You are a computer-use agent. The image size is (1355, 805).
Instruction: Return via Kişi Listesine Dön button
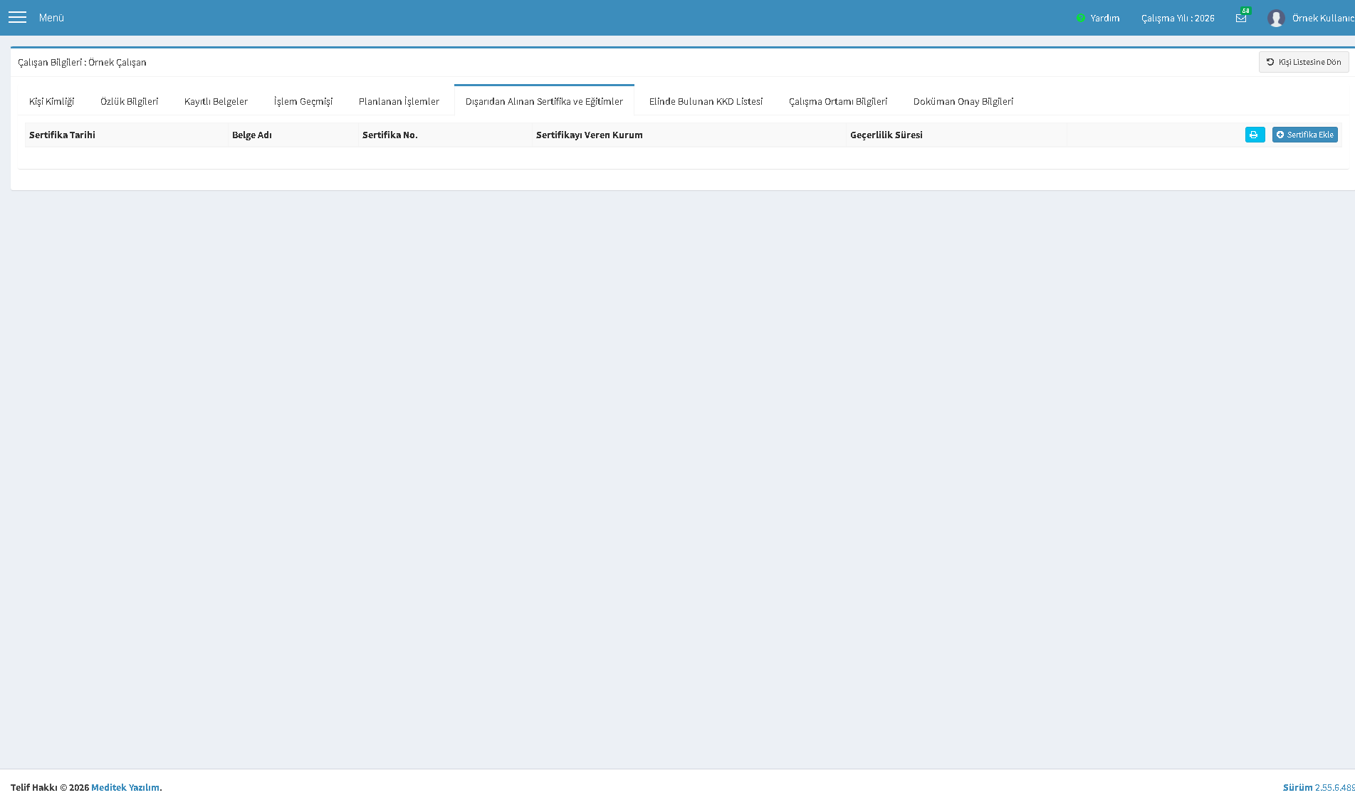tap(1303, 62)
